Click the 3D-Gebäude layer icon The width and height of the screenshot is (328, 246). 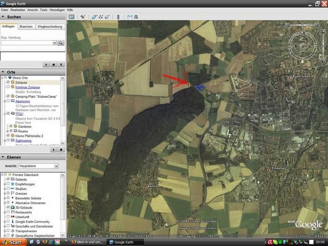pyautogui.click(x=13, y=208)
